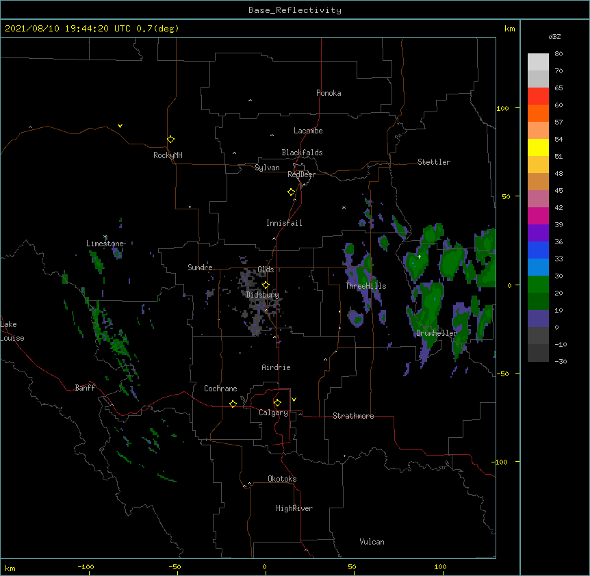Click the Base_Reflectivity title text

[x=295, y=10]
